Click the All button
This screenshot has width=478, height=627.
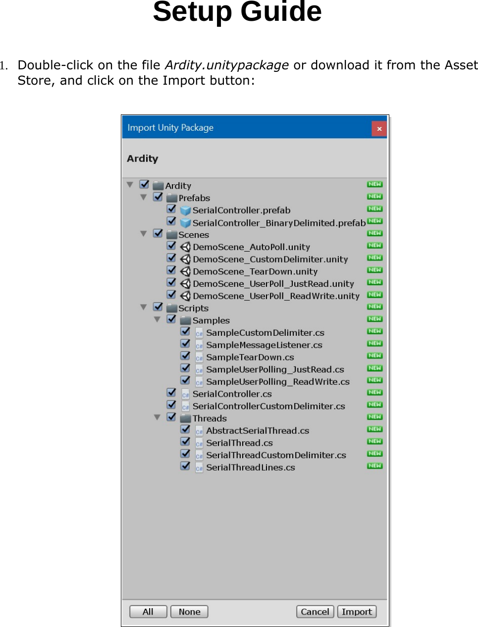148,612
